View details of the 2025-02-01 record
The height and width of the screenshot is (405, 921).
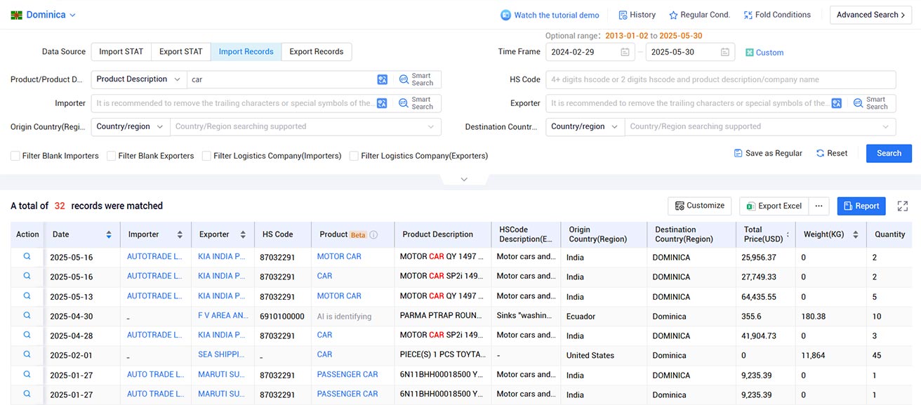27,354
